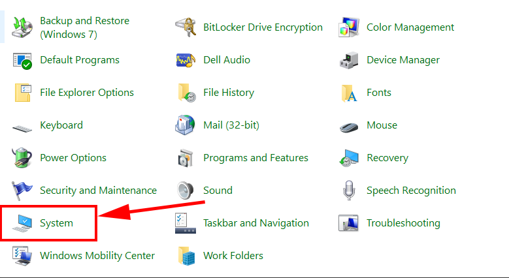Image resolution: width=509 pixels, height=278 pixels.
Task: Open the Power Options battery icon
Action: point(22,158)
